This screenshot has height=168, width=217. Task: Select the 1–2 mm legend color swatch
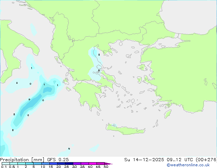(22, 164)
